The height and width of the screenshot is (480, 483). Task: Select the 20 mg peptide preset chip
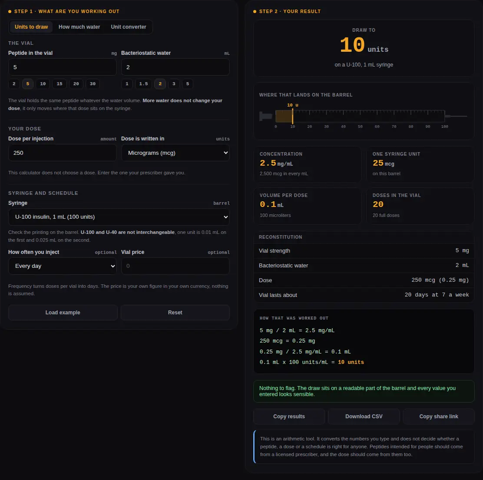click(x=76, y=84)
